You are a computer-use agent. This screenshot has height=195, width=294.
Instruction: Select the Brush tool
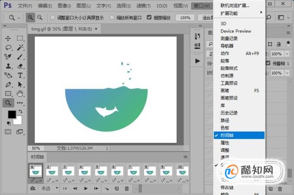tap(20, 57)
